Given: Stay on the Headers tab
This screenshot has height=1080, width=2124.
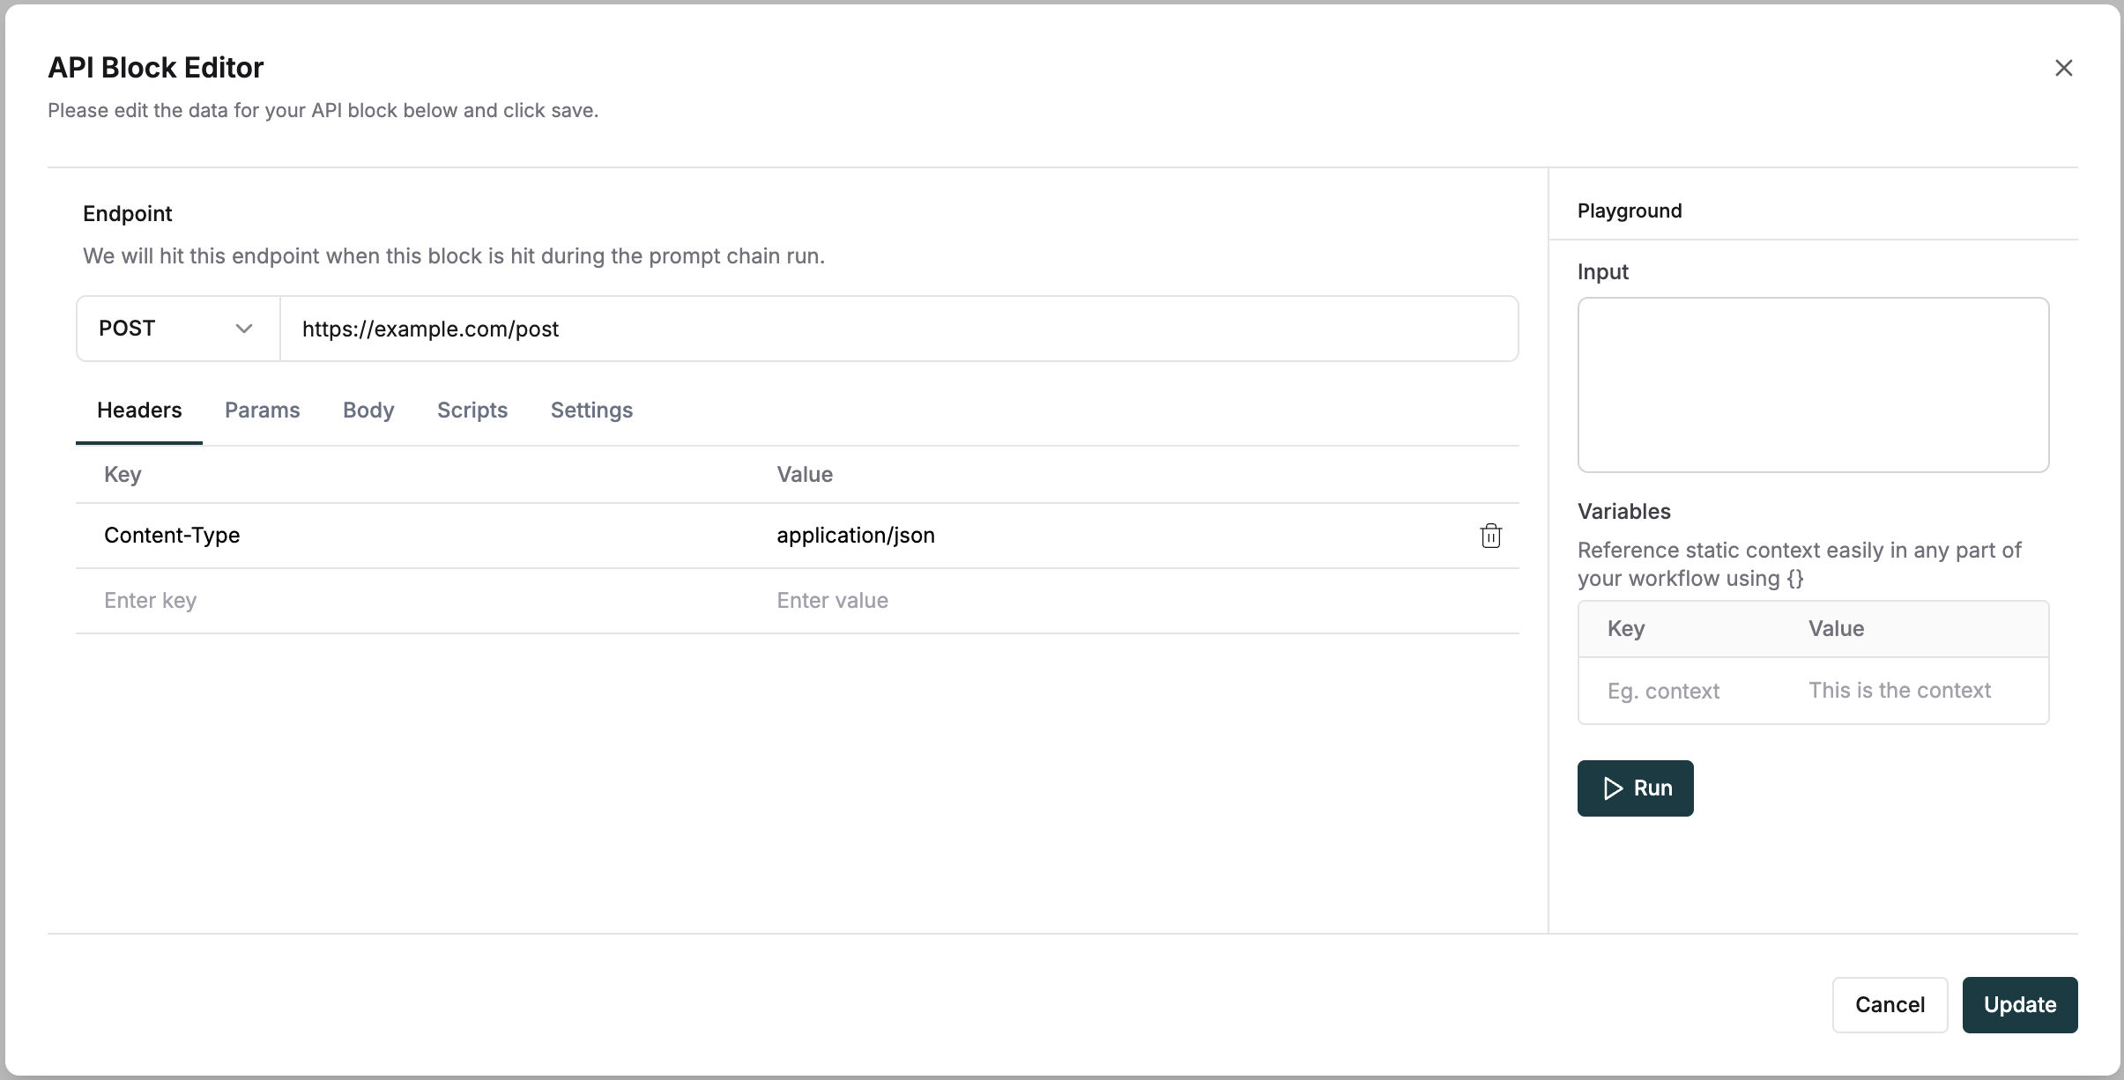Looking at the screenshot, I should coord(140,410).
